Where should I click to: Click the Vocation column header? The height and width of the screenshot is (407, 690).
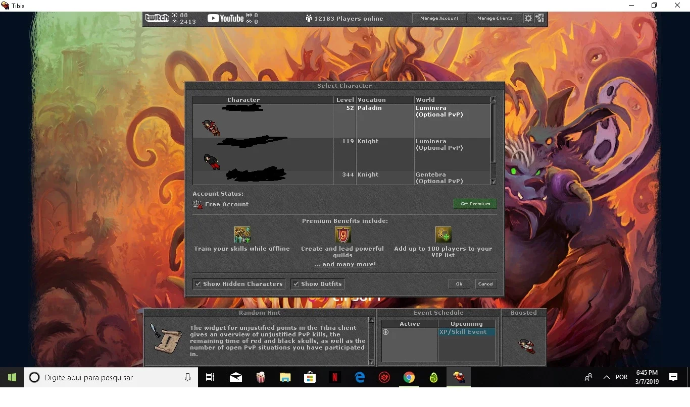coord(385,100)
